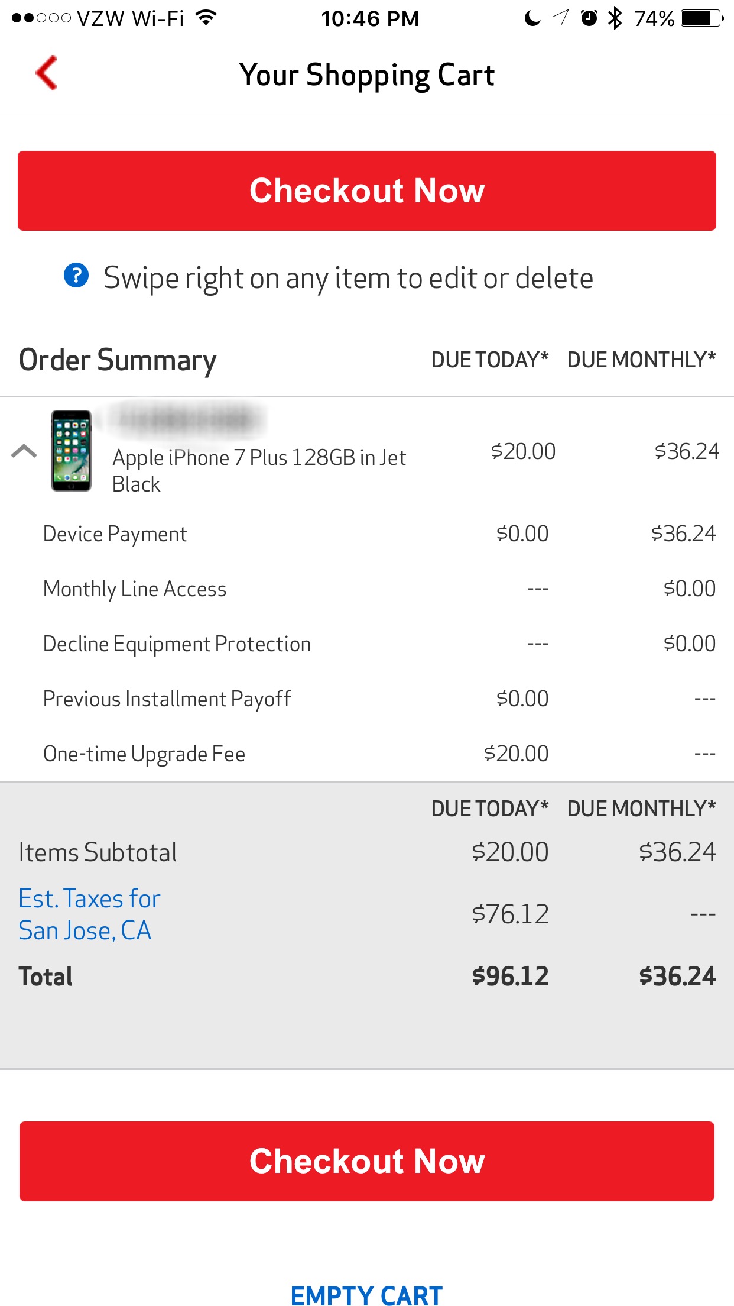Tap the red back arrow
The image size is (734, 1306).
pyautogui.click(x=46, y=73)
